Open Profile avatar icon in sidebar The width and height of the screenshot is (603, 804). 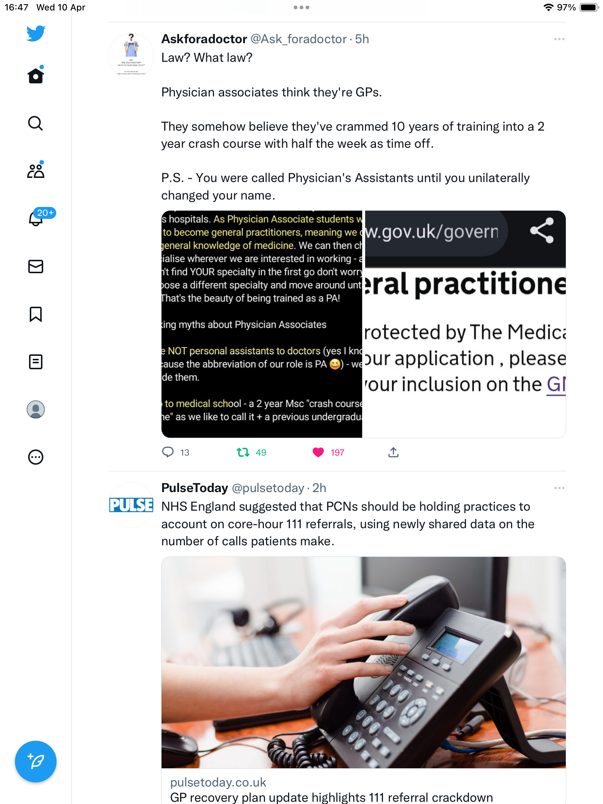[36, 409]
